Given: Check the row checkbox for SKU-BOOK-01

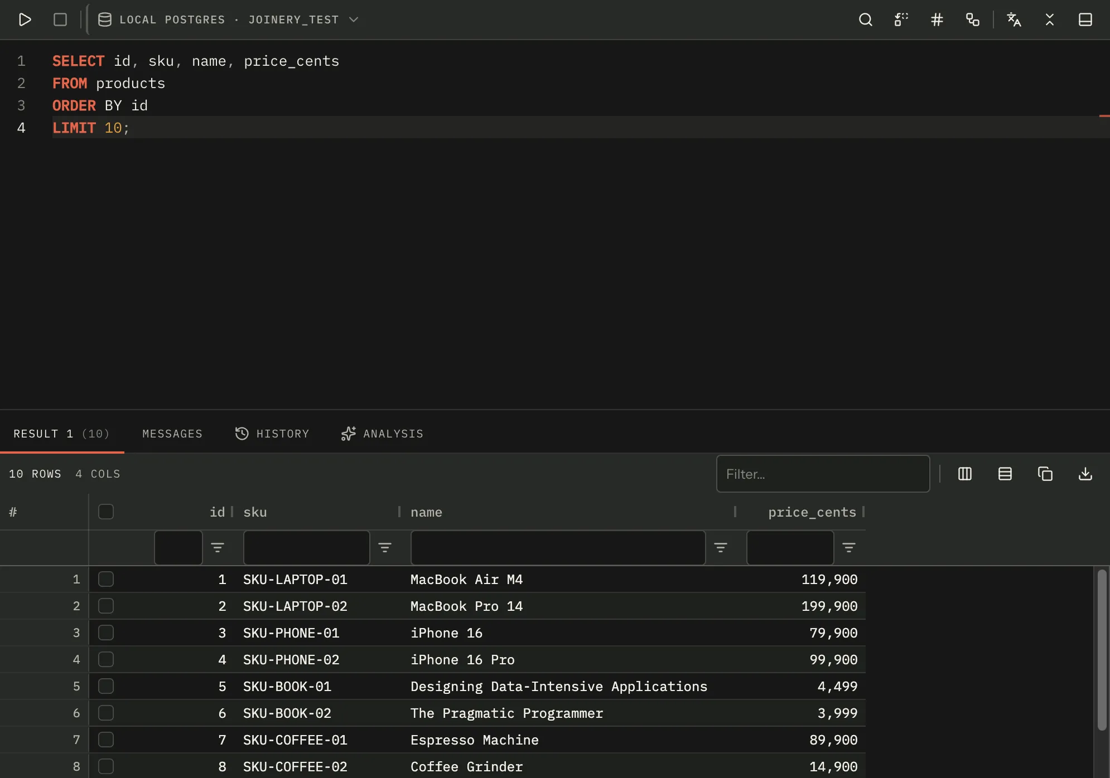Looking at the screenshot, I should 106,686.
